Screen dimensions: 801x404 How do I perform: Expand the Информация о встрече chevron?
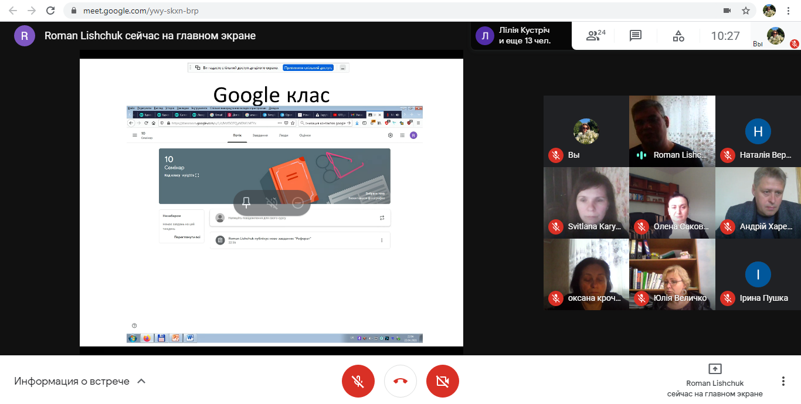pyautogui.click(x=141, y=381)
